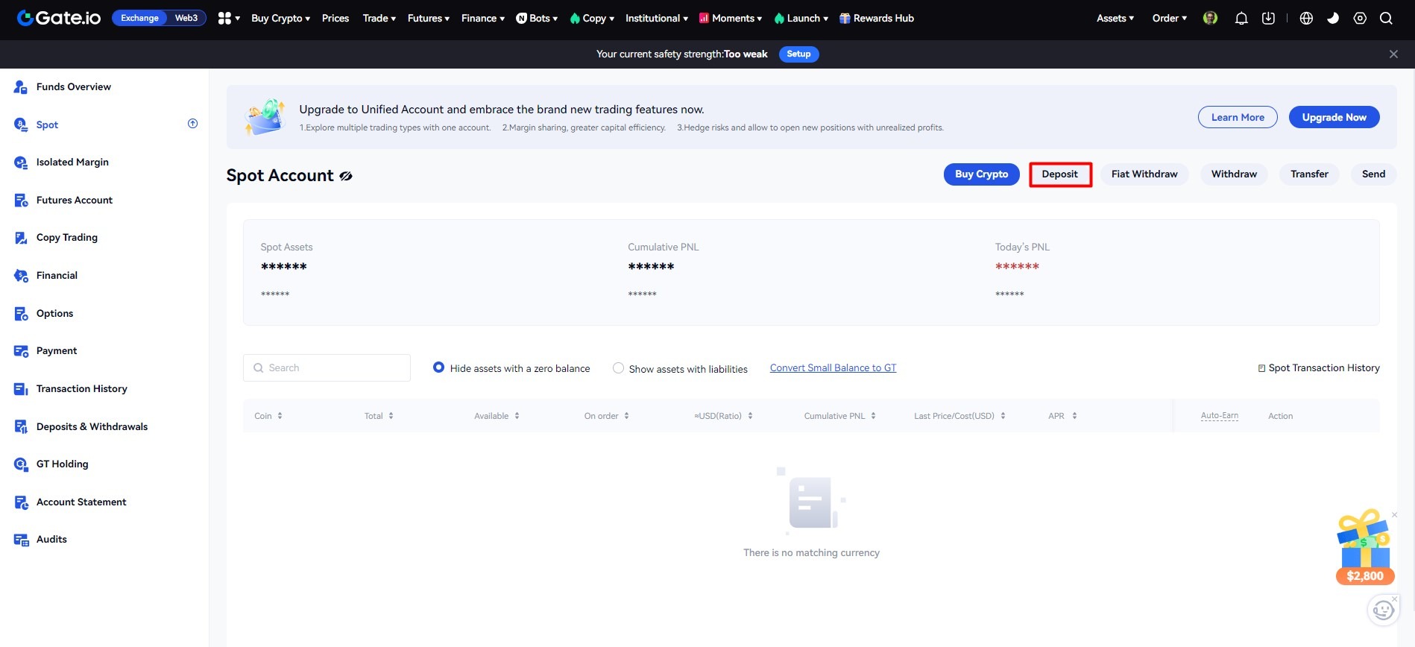Click the Deposit button
The image size is (1415, 647).
pos(1059,174)
